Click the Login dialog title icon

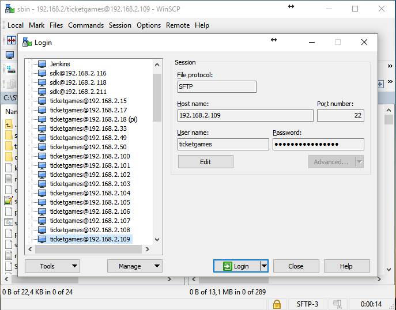coord(27,42)
